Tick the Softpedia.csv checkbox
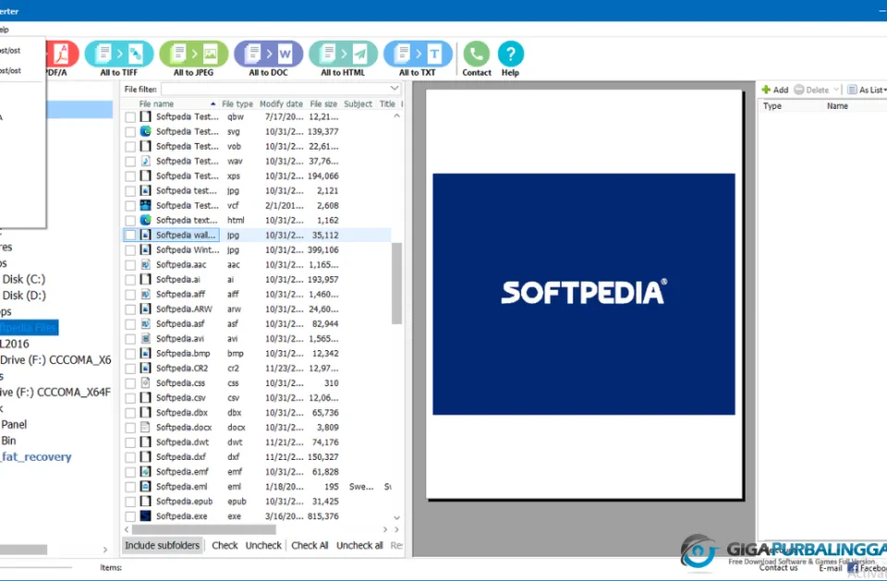This screenshot has width=887, height=581. point(130,398)
